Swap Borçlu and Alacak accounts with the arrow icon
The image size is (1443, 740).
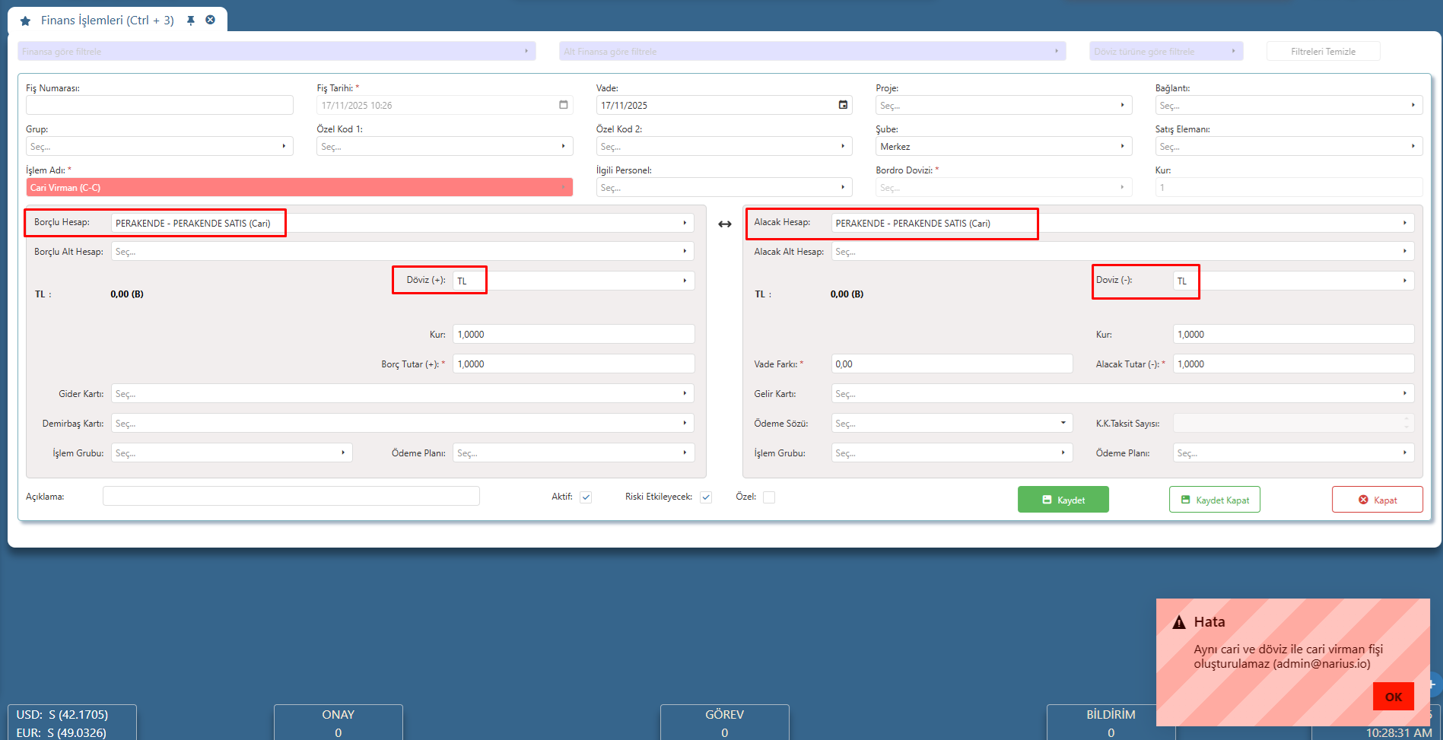pos(725,224)
